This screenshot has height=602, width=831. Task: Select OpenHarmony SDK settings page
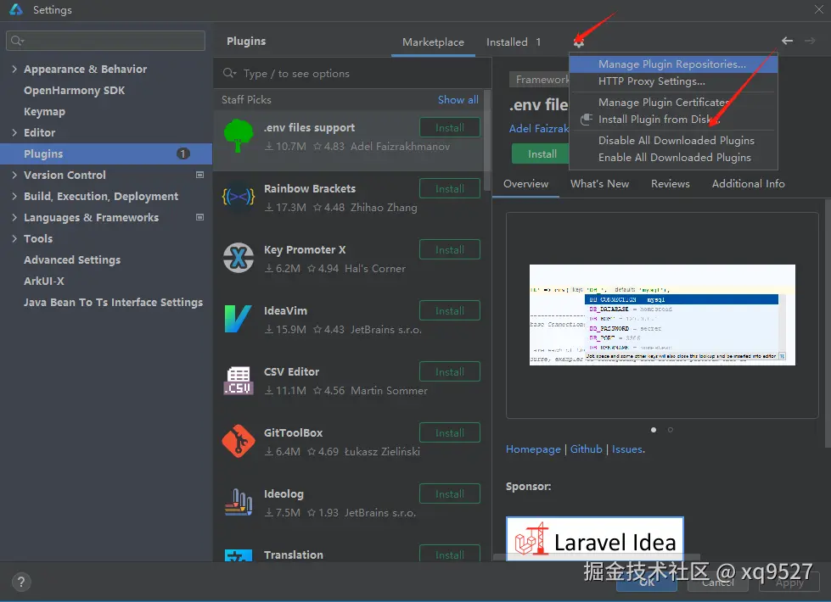[x=74, y=90]
